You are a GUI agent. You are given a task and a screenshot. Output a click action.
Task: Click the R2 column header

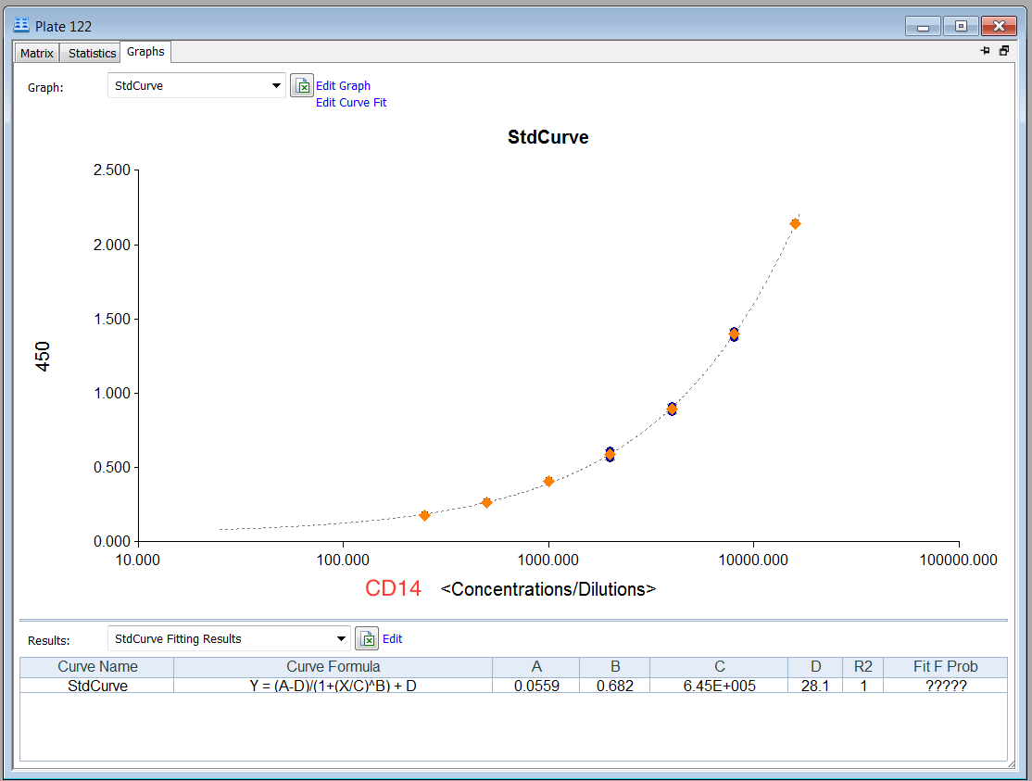point(862,666)
